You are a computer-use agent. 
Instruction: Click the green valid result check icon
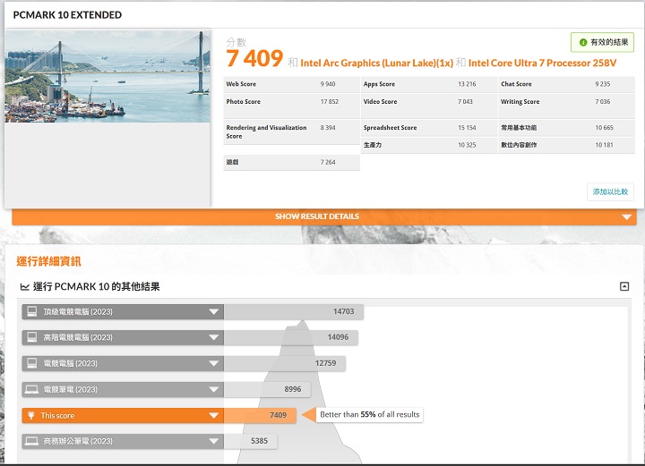pyautogui.click(x=583, y=42)
